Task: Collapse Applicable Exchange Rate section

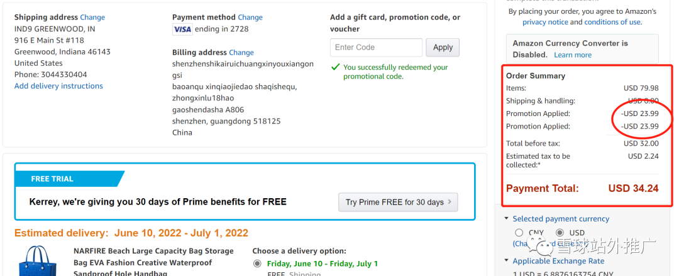Action: pyautogui.click(x=506, y=261)
